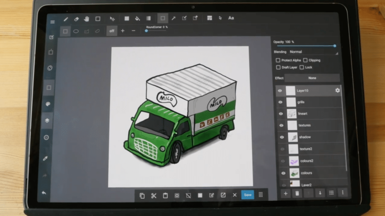Screen dimensions: 385x216
Task: Delete layer with trash button
Action: coord(297,194)
